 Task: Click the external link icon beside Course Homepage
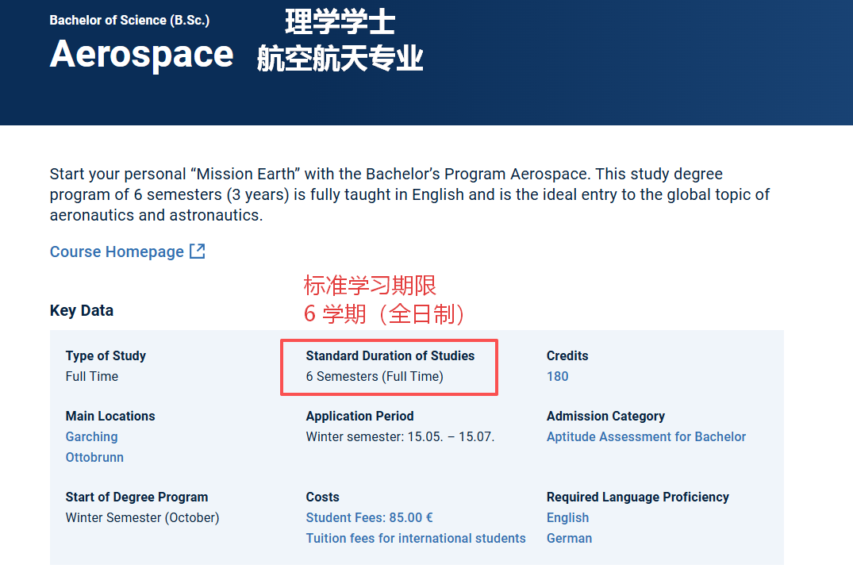pyautogui.click(x=197, y=251)
